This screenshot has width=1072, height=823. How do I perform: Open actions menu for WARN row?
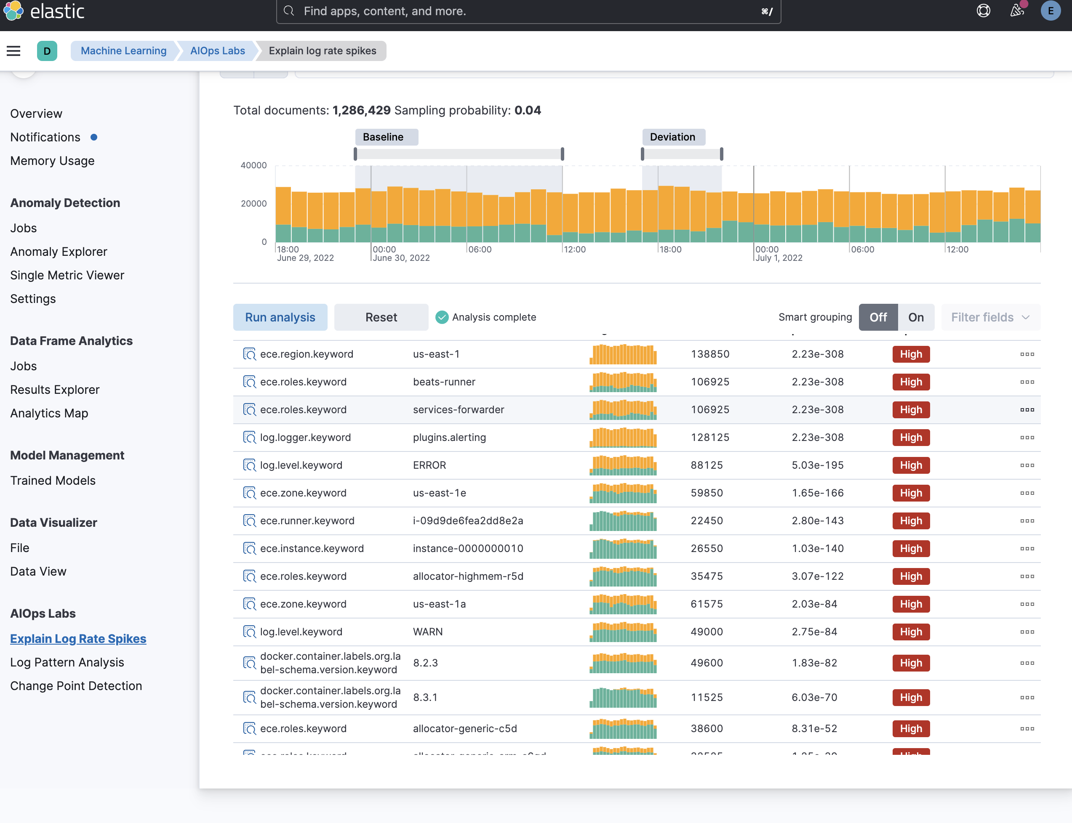[1027, 632]
